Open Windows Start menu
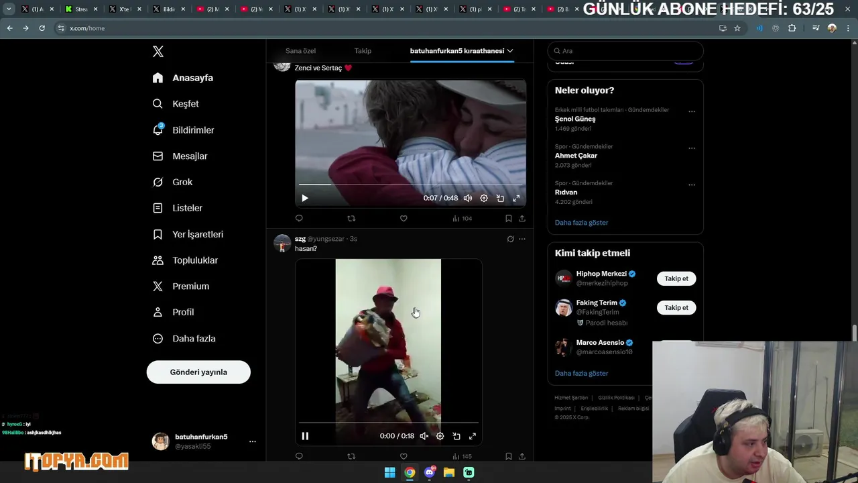The height and width of the screenshot is (483, 858). pos(389,472)
